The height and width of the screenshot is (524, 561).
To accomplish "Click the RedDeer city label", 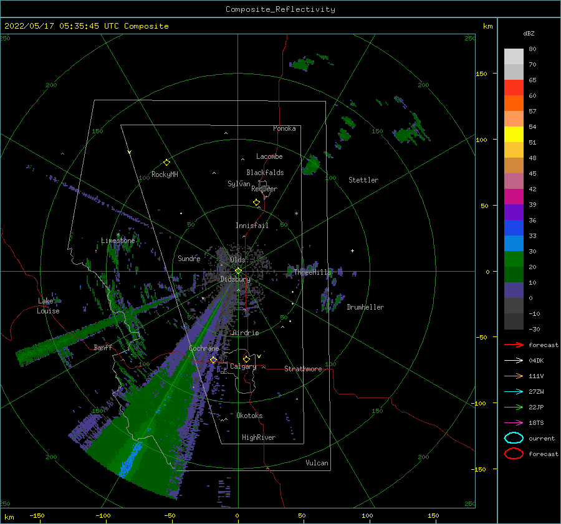I will (x=264, y=189).
